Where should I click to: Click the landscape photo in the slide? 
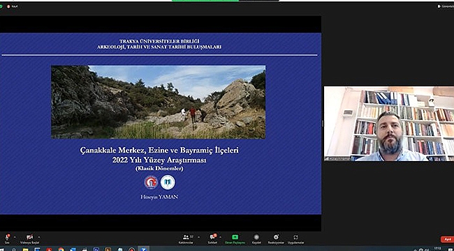158,102
